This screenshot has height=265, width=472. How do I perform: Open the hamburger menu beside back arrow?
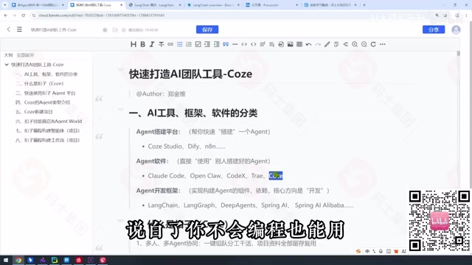[19, 29]
